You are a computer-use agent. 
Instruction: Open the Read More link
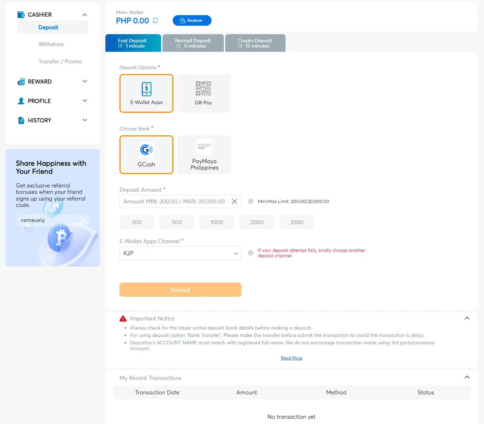coord(291,358)
